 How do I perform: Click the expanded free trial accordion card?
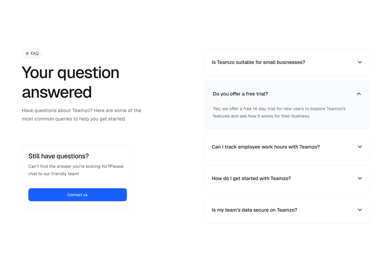point(287,104)
